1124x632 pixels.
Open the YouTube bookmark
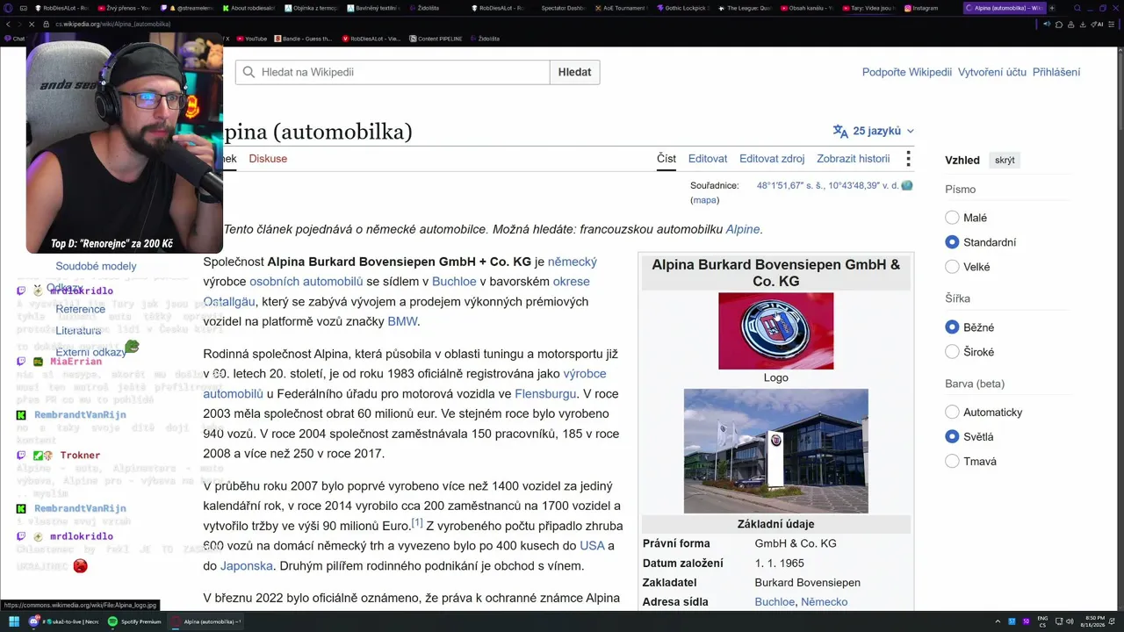[251, 39]
